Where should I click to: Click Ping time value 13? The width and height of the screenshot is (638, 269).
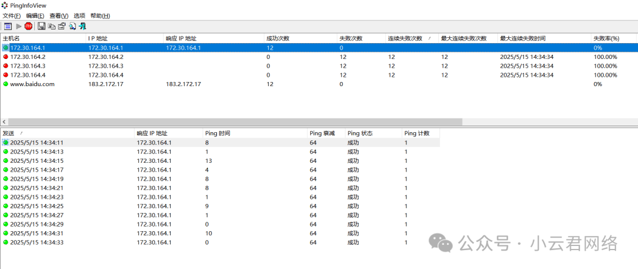[209, 160]
